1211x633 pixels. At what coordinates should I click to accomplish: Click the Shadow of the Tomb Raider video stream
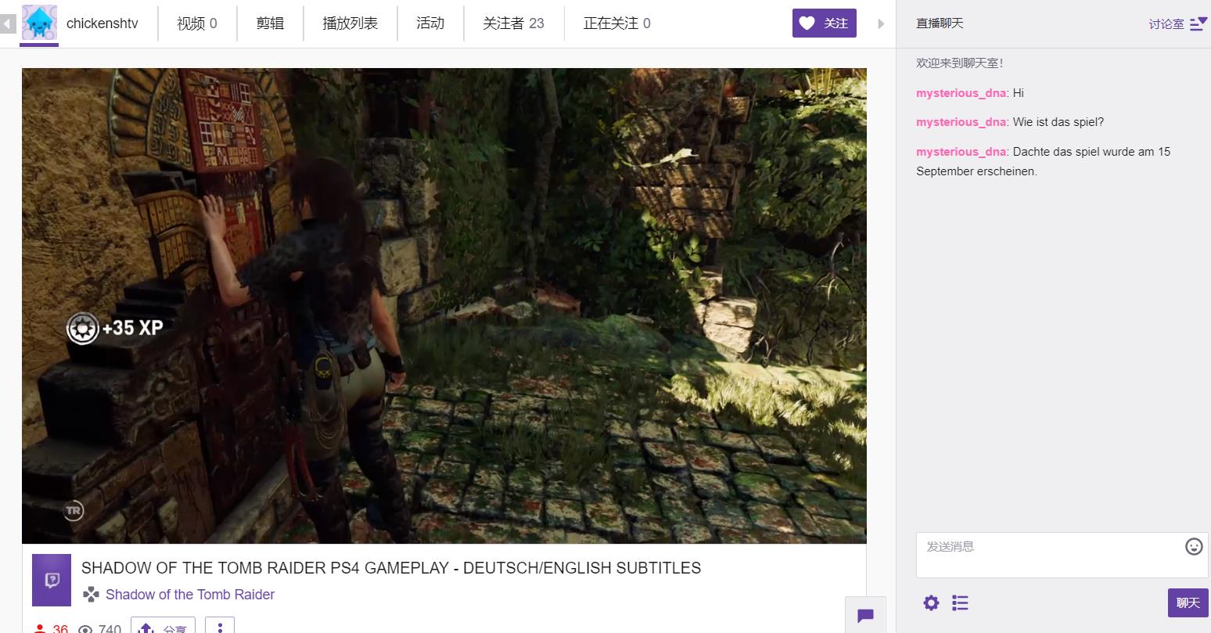pyautogui.click(x=444, y=306)
